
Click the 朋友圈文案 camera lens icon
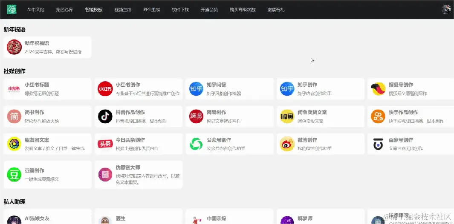[x=14, y=144]
